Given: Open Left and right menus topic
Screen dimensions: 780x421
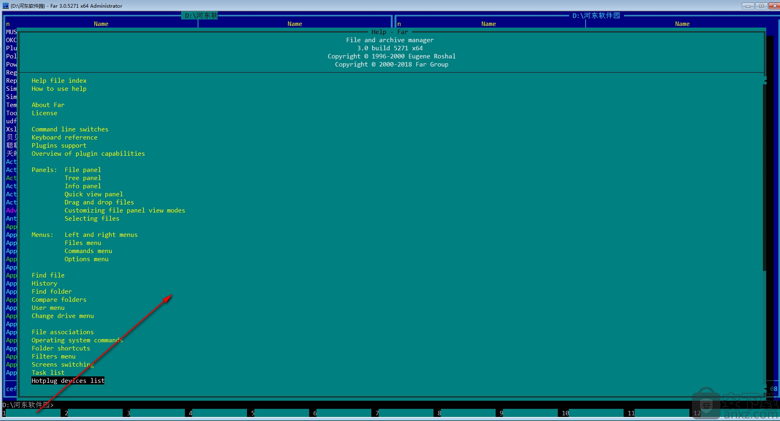Looking at the screenshot, I should pyautogui.click(x=101, y=235).
